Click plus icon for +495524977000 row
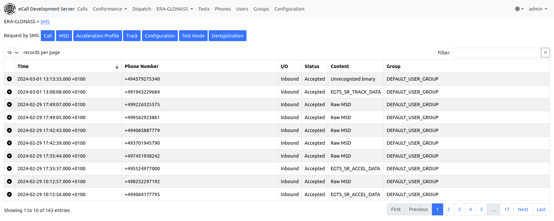This screenshot has width=554, height=221. coord(9,169)
